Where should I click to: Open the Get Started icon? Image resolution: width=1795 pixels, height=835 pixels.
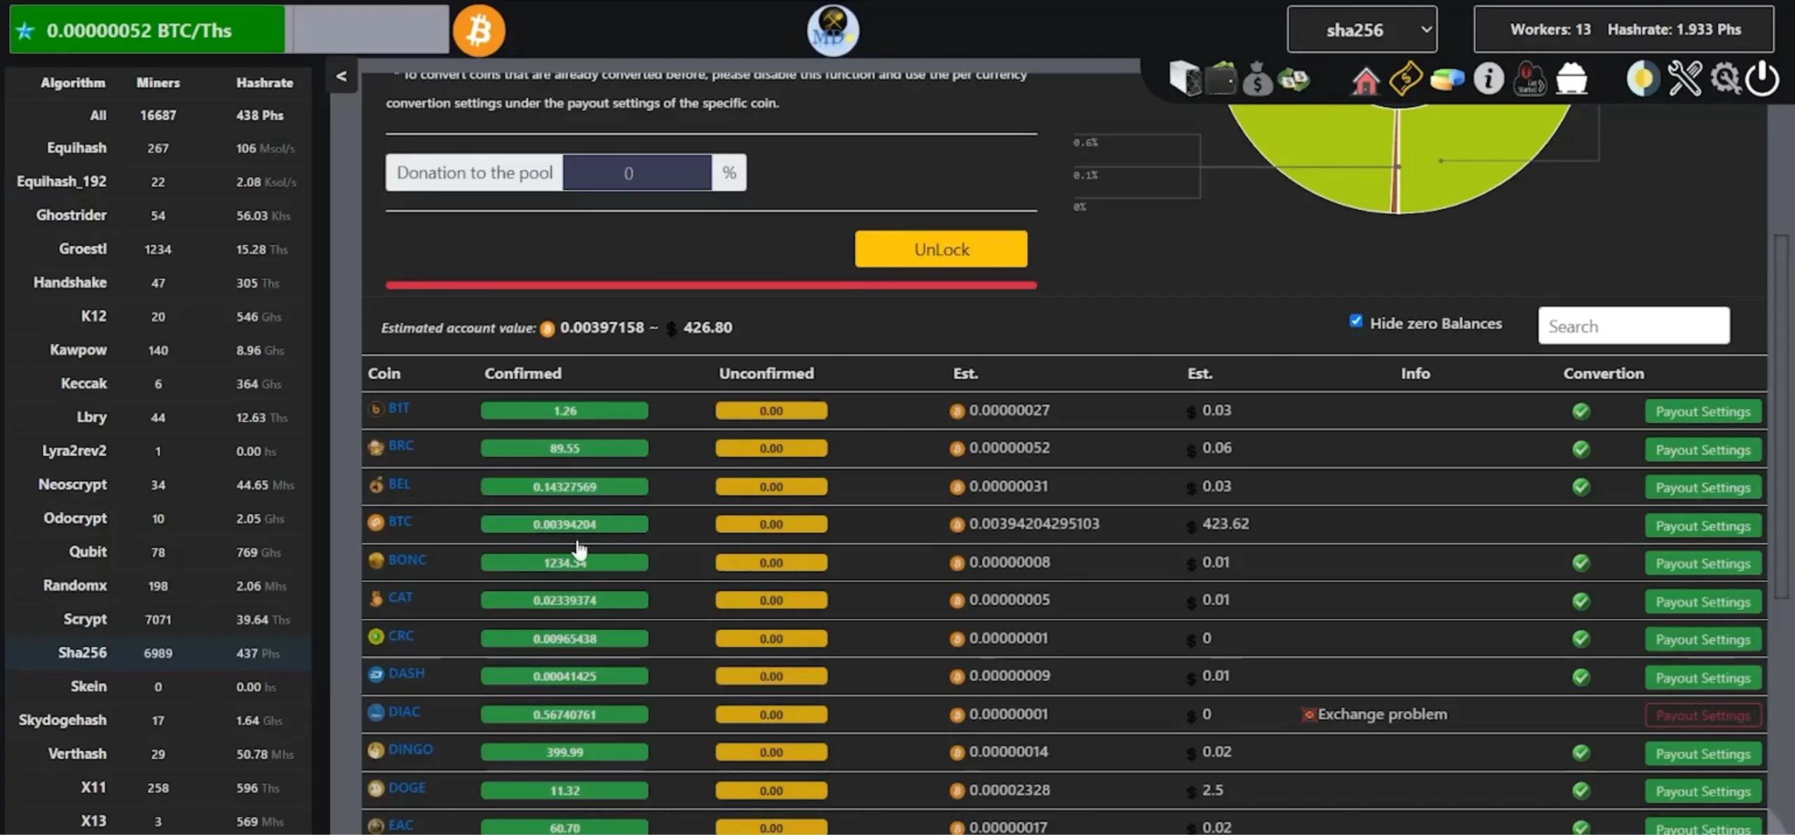1530,79
